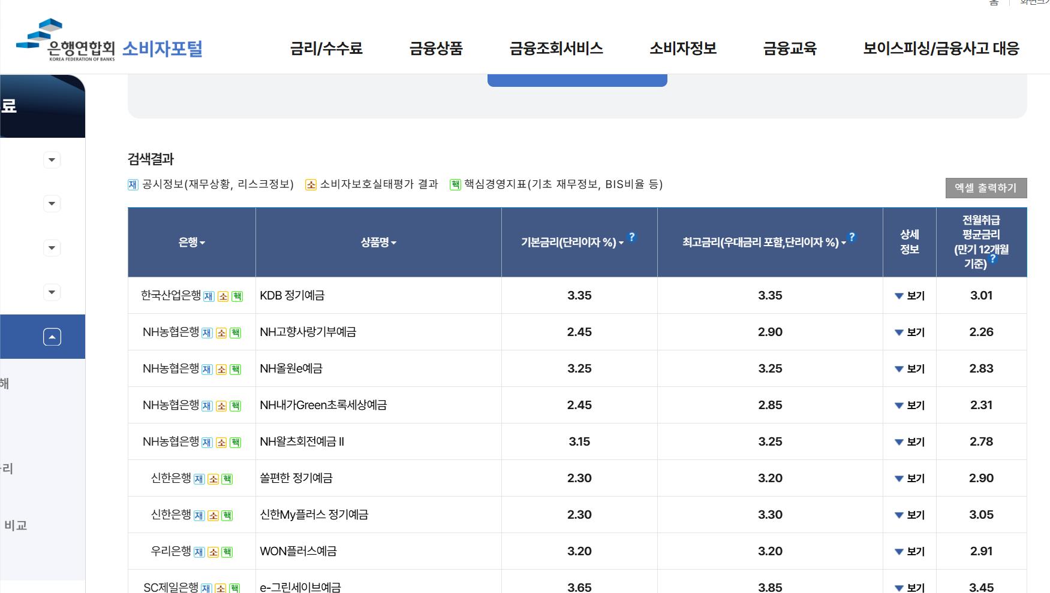The image size is (1050, 593).
Task: Open the 금융교육 menu
Action: coord(790,49)
